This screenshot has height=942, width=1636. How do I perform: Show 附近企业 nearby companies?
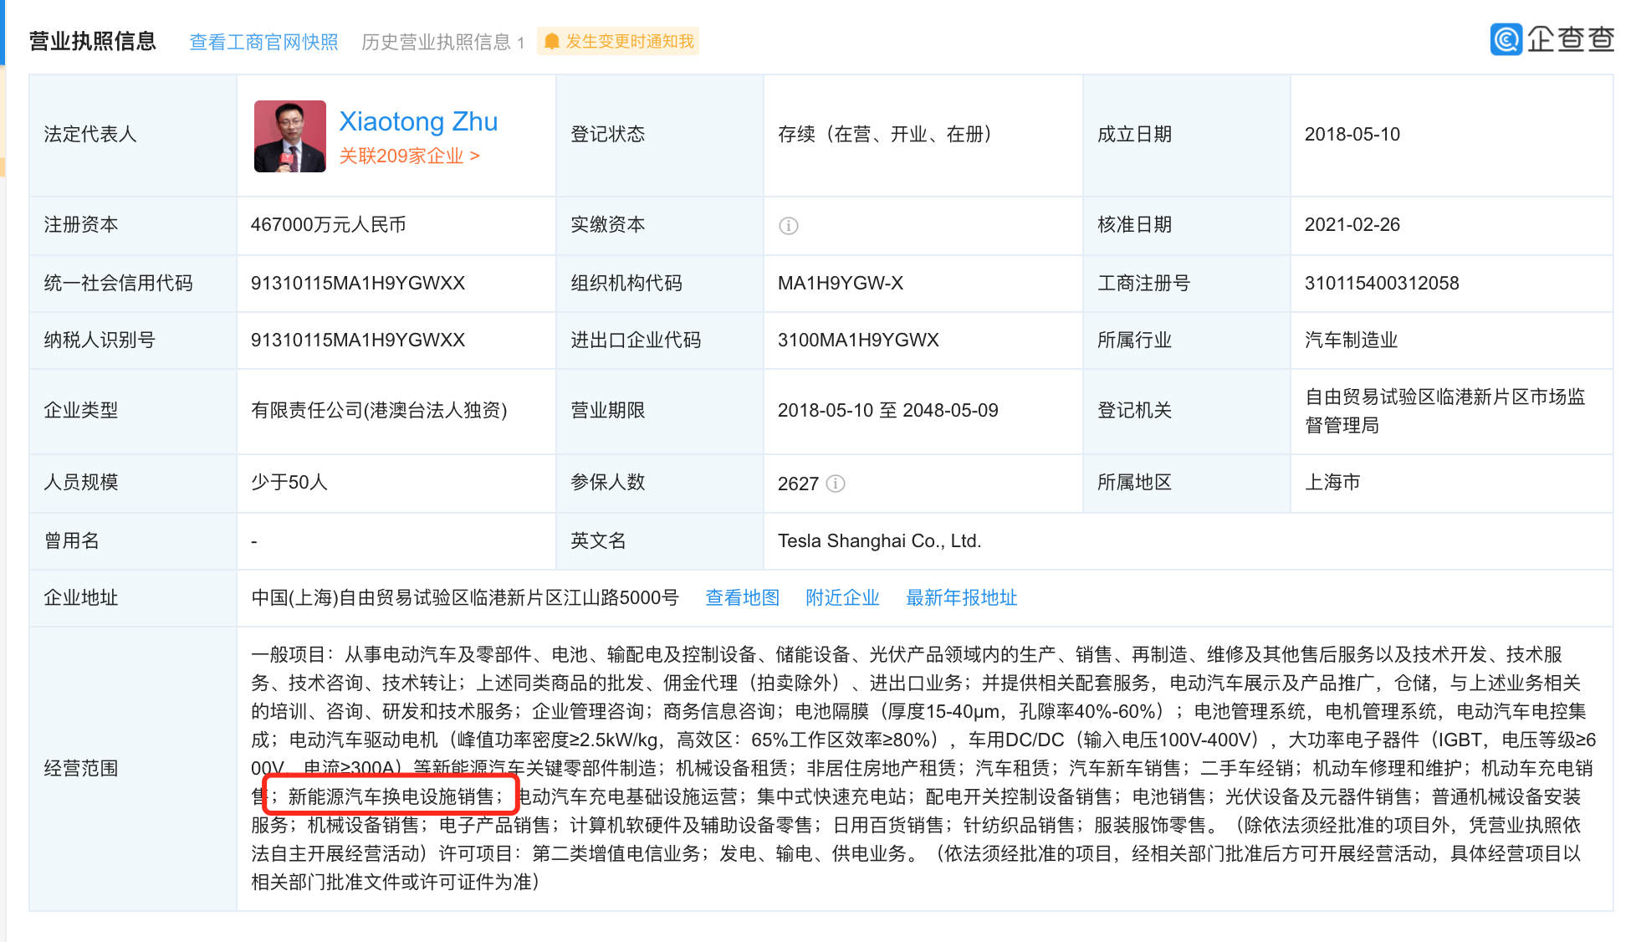tap(842, 597)
